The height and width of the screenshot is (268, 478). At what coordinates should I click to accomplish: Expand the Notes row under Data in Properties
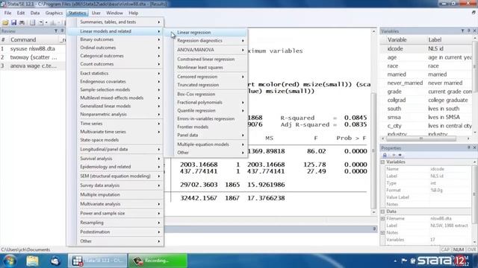pos(382,232)
